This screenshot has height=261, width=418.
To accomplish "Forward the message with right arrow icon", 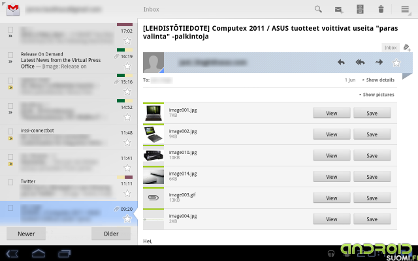I will pyautogui.click(x=379, y=63).
